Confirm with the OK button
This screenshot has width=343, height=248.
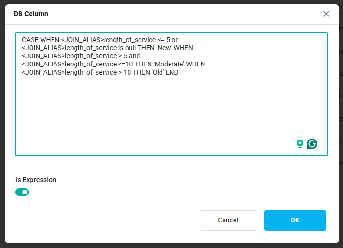tap(295, 220)
